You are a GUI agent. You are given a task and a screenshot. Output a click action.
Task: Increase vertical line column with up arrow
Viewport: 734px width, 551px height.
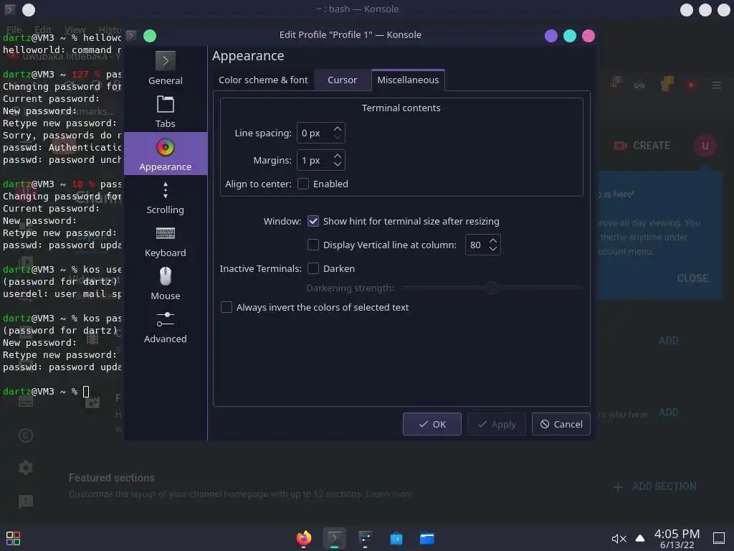(493, 240)
